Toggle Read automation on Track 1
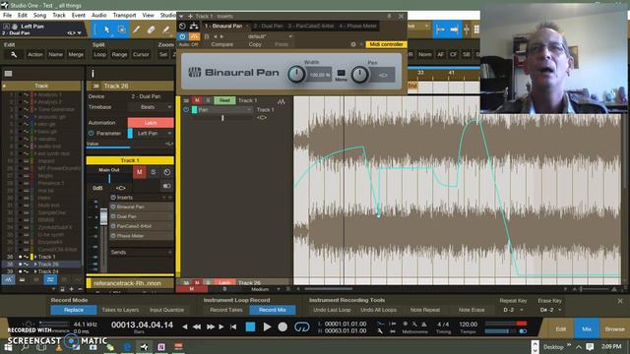Screen dimensions: 630x354 click(224, 100)
